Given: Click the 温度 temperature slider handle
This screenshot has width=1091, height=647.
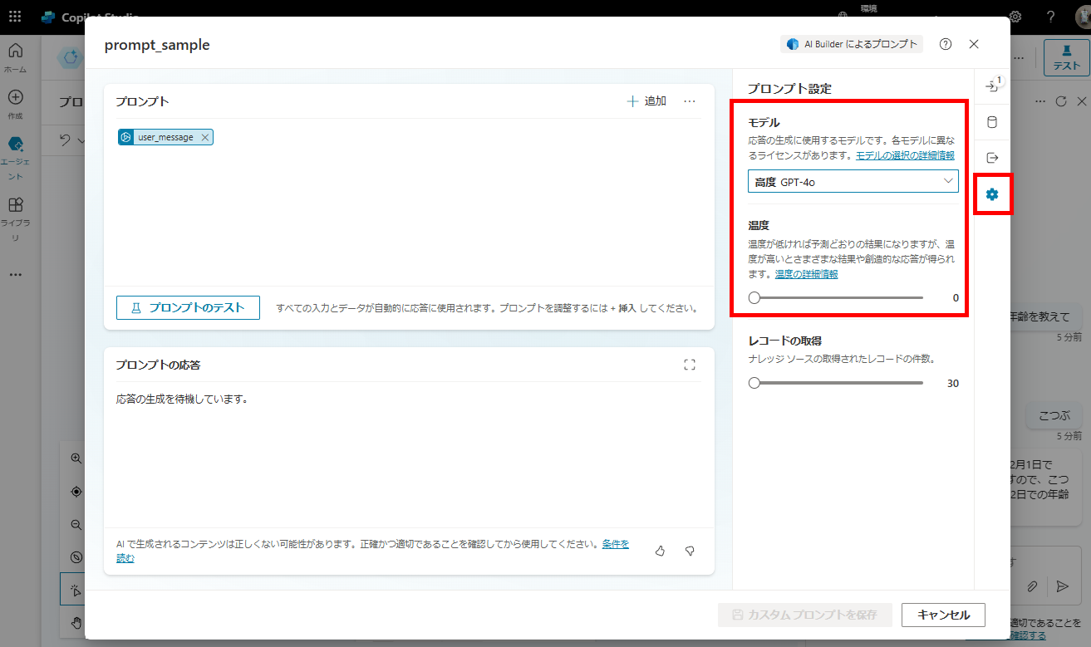Looking at the screenshot, I should [x=754, y=297].
